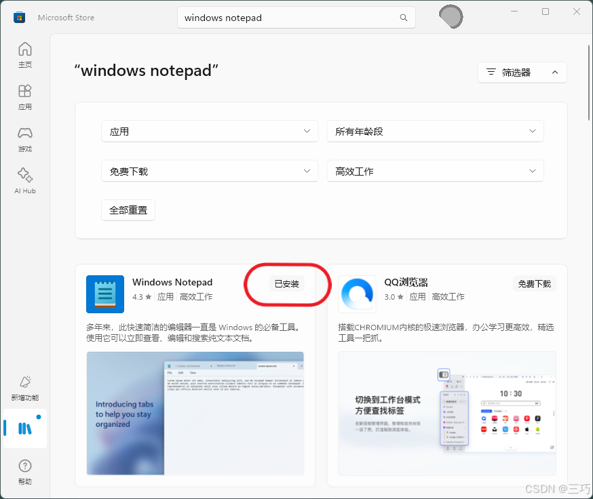Image resolution: width=593 pixels, height=499 pixels.
Task: Open the Microsoft Store logo icon
Action: click(19, 18)
